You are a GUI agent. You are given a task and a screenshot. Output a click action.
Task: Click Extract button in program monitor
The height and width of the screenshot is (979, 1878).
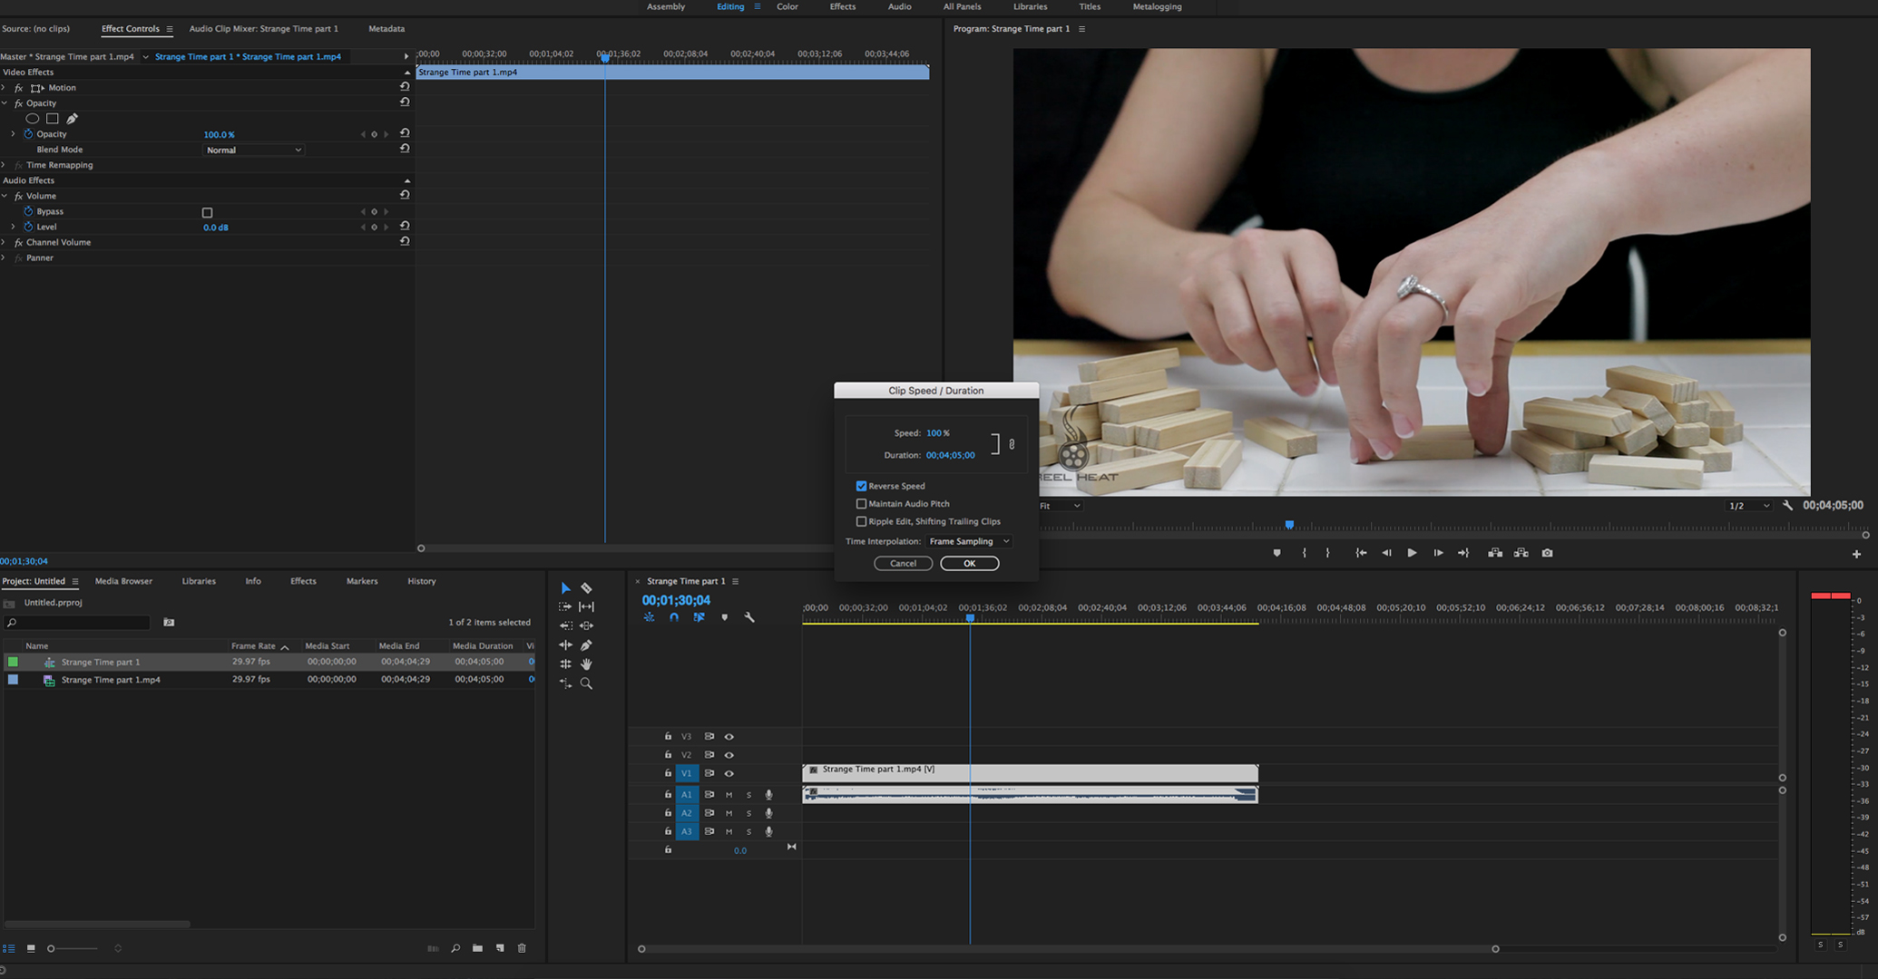(x=1521, y=553)
